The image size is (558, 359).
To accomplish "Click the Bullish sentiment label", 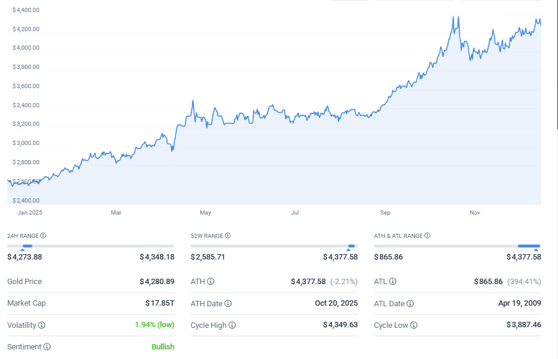I will tap(162, 346).
